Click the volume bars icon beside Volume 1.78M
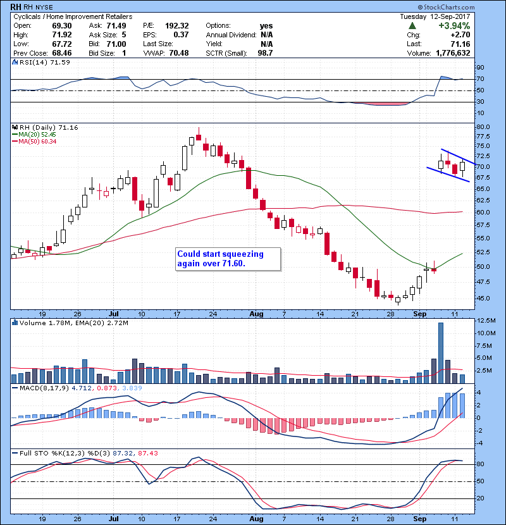The height and width of the screenshot is (525, 506). [15, 323]
